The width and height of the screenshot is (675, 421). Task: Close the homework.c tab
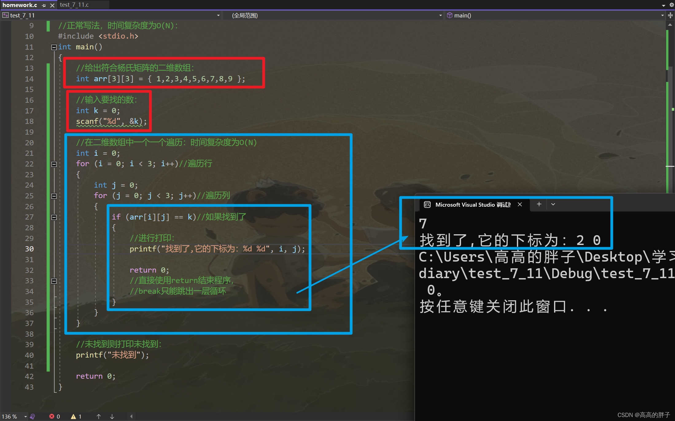pos(52,5)
